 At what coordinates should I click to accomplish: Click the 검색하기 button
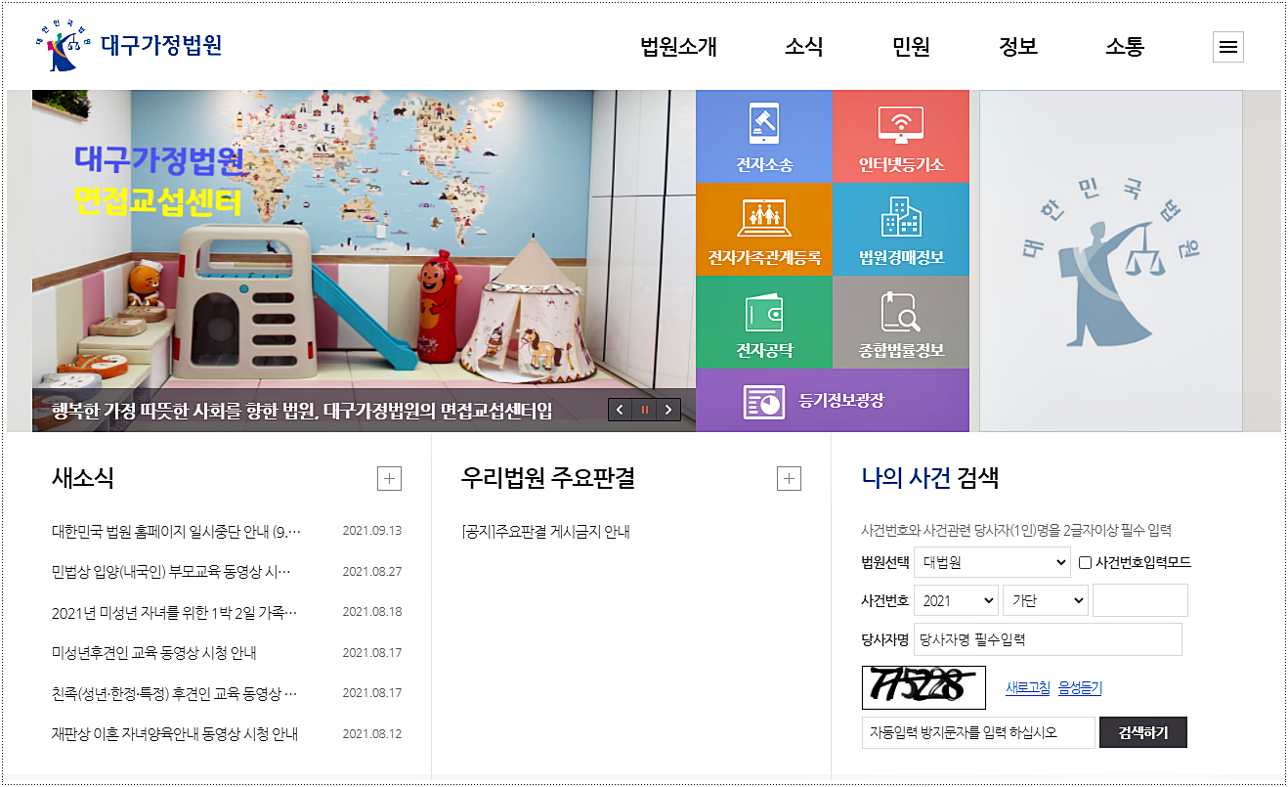(1143, 732)
